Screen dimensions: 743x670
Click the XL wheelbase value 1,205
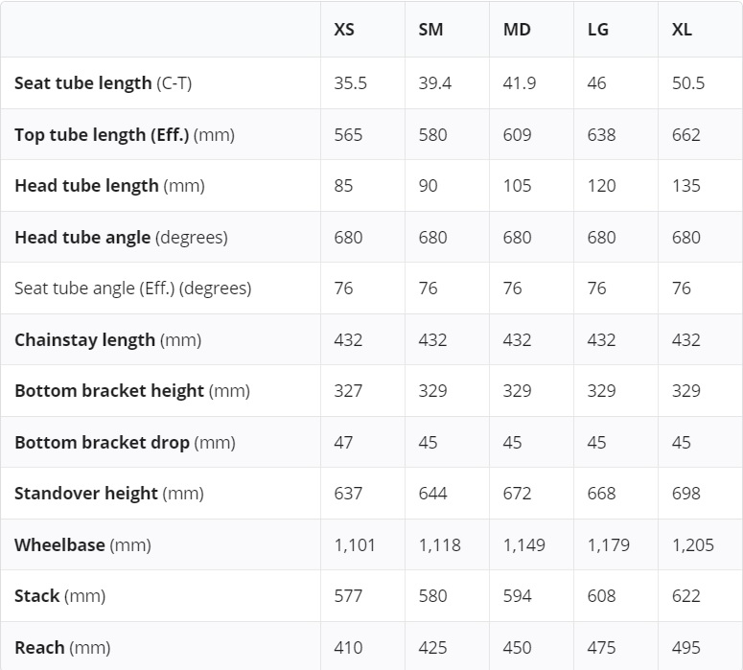(x=692, y=545)
